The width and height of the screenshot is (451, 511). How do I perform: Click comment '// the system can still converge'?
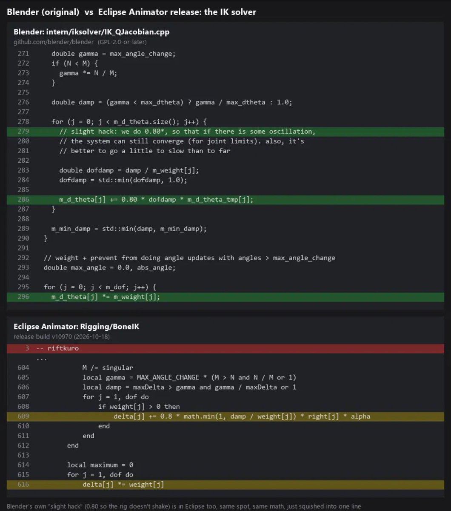pos(182,141)
